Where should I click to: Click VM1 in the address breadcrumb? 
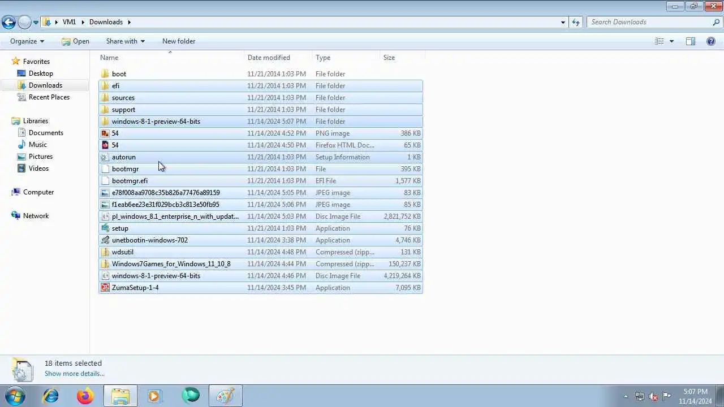coord(69,22)
